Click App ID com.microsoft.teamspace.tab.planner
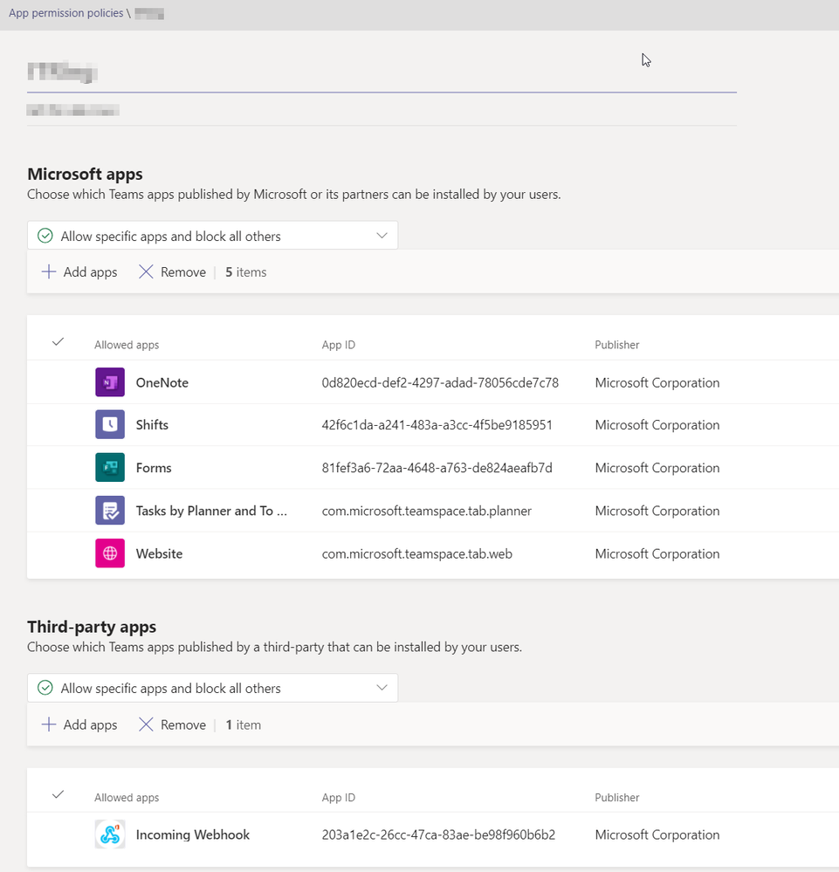 427,511
